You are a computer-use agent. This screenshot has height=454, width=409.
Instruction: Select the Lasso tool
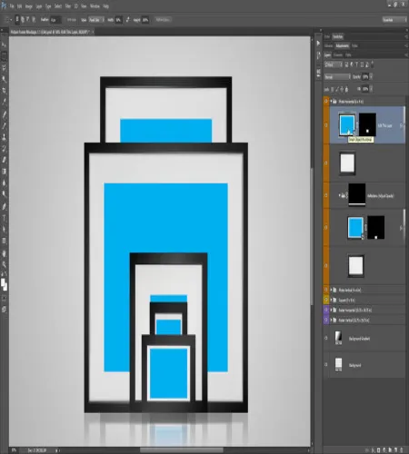pyautogui.click(x=4, y=68)
